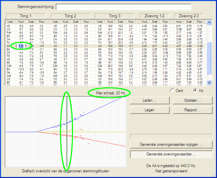Screen dimensions: 217x178
Task: Select Tong 1 Noot cell 'D4'
Action: [x=8, y=39]
